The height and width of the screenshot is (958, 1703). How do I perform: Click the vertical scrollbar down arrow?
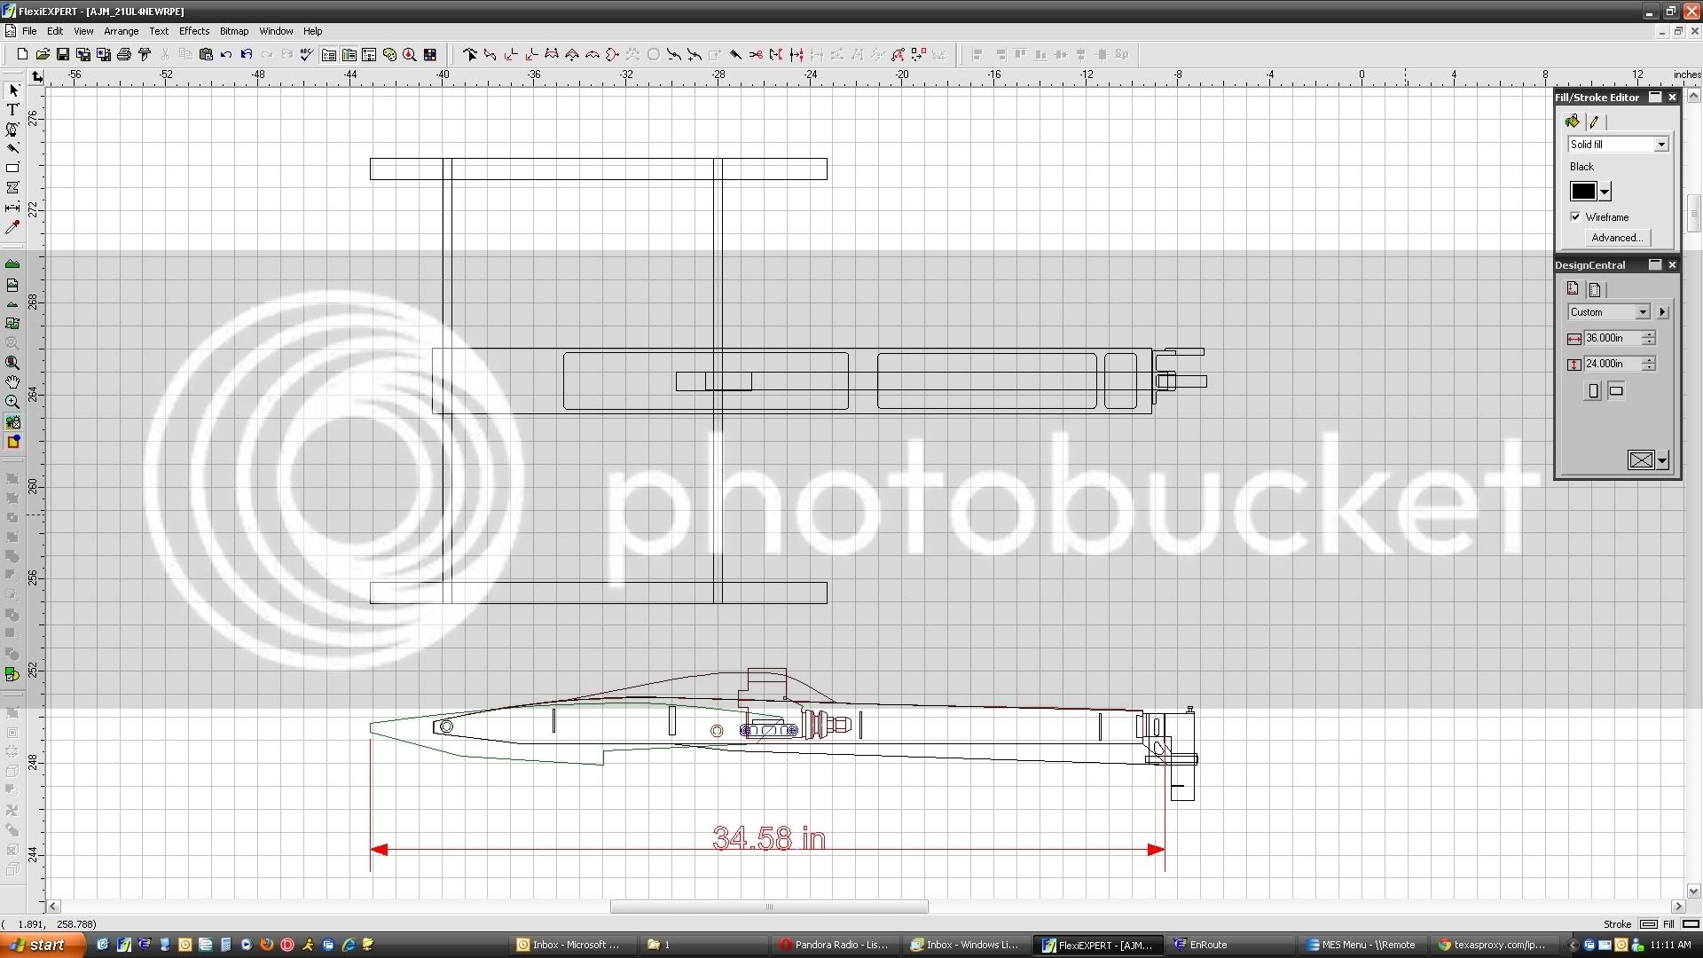coord(1693,891)
